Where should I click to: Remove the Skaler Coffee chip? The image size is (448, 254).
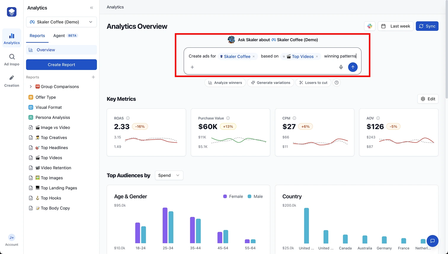pos(254,57)
